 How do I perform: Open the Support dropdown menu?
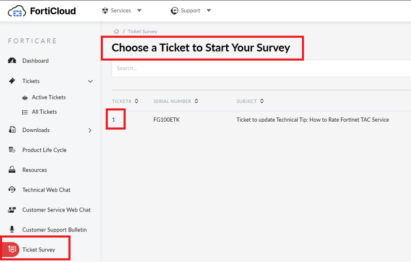pyautogui.click(x=191, y=11)
